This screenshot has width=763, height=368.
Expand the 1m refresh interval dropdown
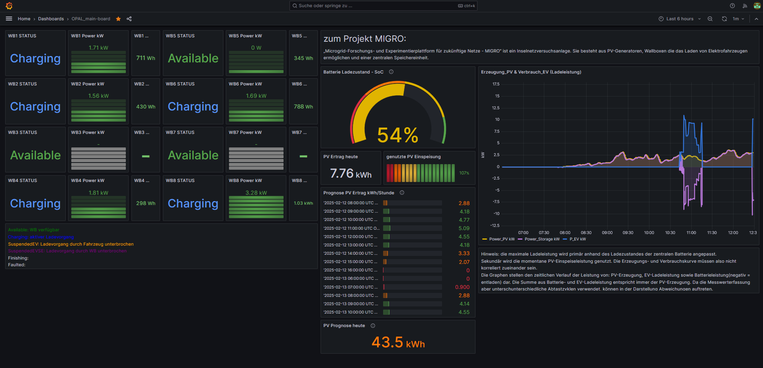(739, 19)
